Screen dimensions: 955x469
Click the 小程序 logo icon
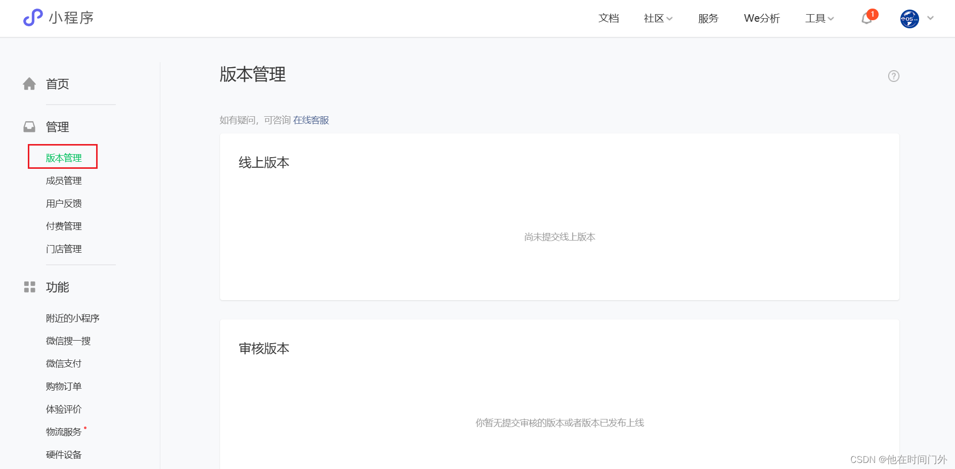(33, 18)
